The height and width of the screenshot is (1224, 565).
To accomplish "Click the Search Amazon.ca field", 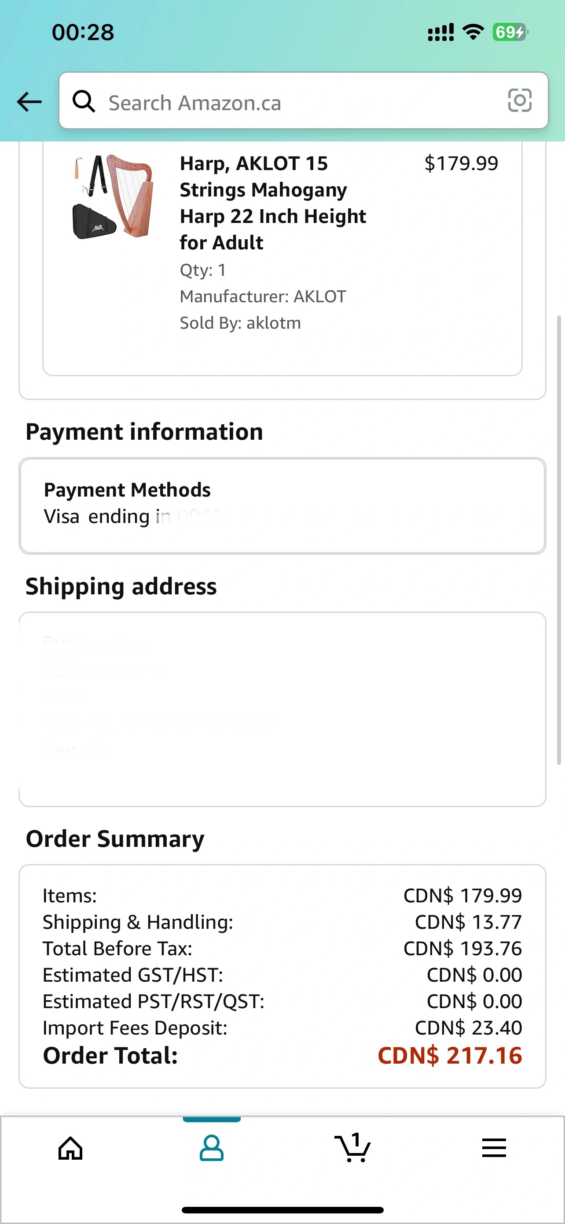I will (x=304, y=101).
